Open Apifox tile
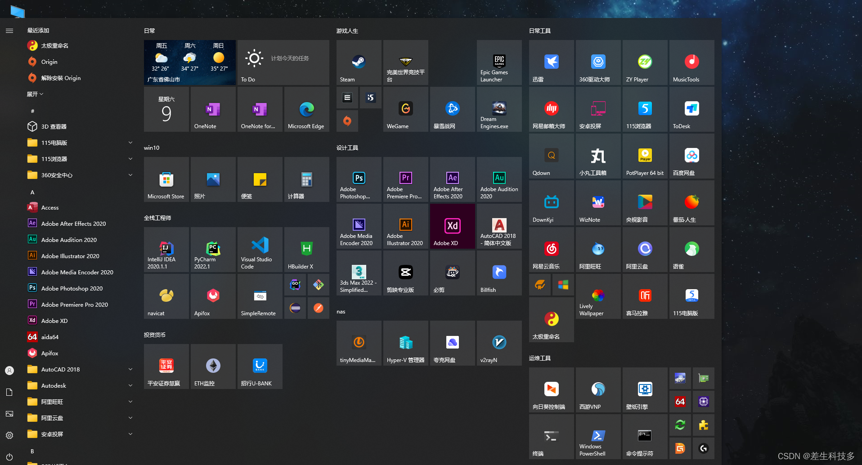Screen dimensions: 862x465 213,296
